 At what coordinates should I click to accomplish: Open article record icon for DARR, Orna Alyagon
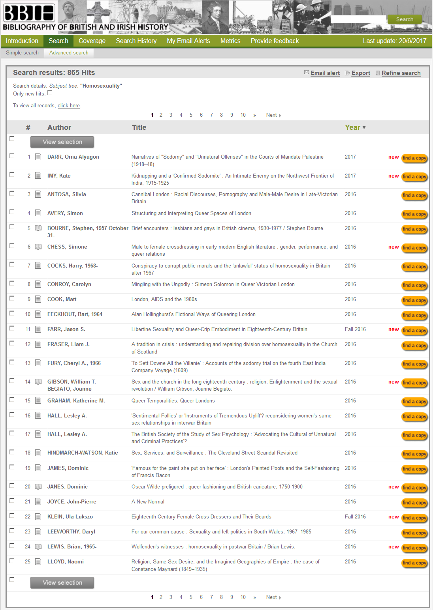[x=38, y=157]
